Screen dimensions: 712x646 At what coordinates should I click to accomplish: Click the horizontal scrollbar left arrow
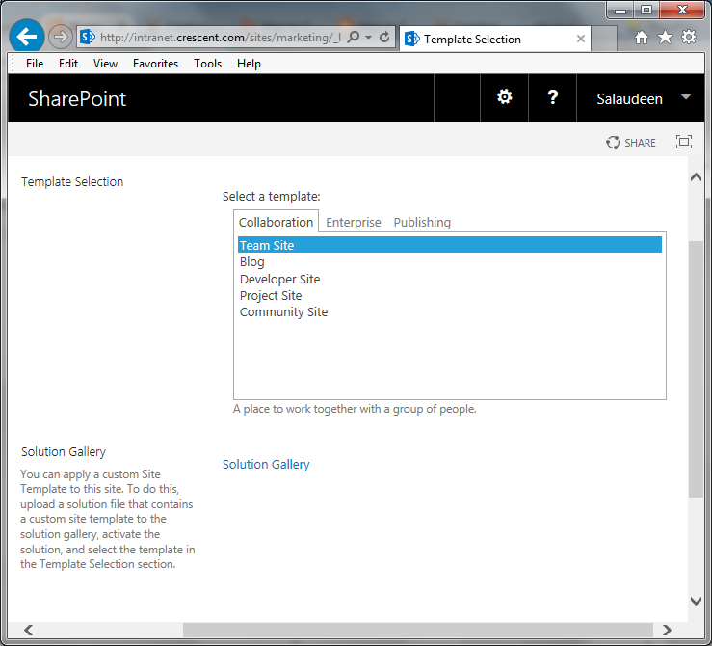pyautogui.click(x=28, y=630)
